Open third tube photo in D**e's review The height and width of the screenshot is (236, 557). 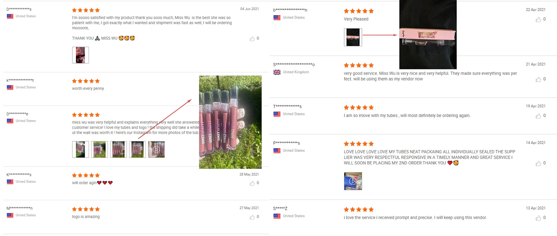(x=118, y=149)
